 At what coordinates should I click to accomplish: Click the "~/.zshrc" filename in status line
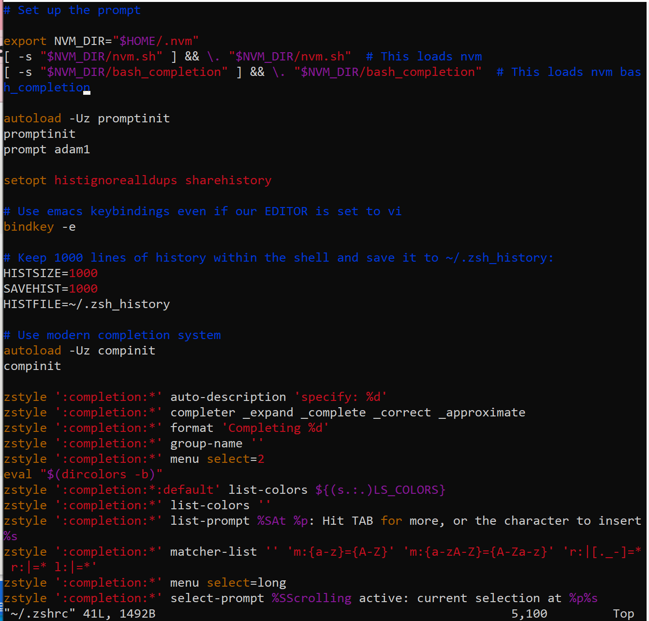pos(40,614)
